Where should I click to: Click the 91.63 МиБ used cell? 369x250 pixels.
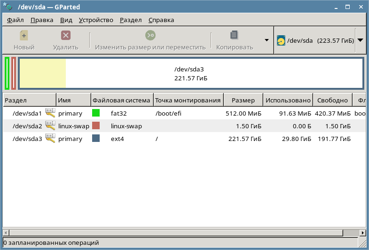295,113
